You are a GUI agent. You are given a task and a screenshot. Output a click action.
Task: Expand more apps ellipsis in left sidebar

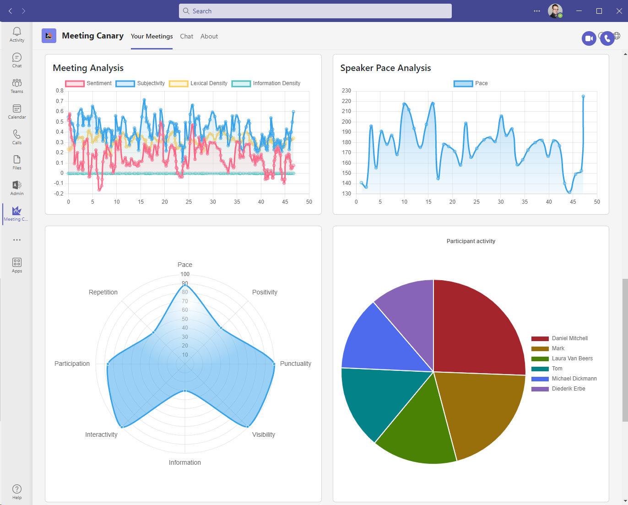(17, 240)
